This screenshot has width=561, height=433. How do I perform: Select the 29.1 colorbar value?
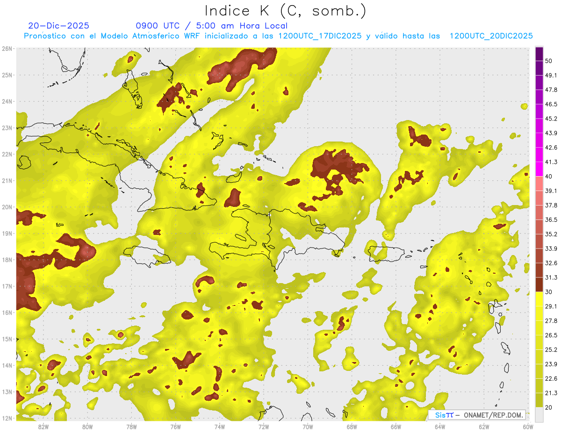click(x=551, y=306)
